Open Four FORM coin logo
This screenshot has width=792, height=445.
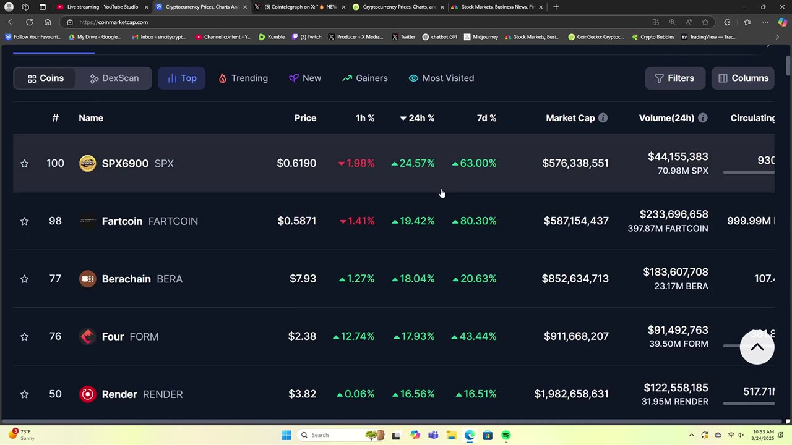(x=88, y=336)
